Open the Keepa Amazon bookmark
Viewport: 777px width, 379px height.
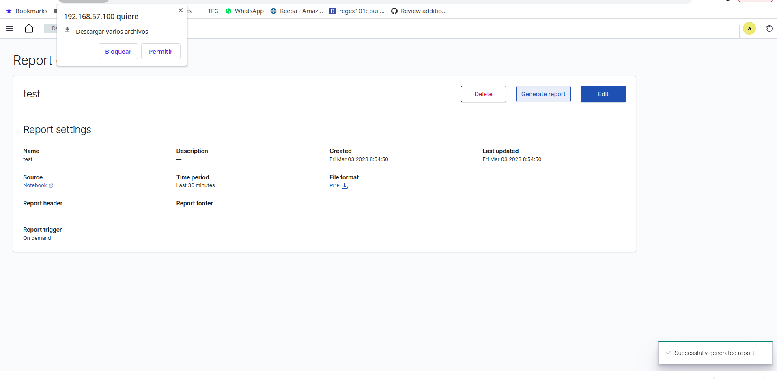click(x=297, y=11)
